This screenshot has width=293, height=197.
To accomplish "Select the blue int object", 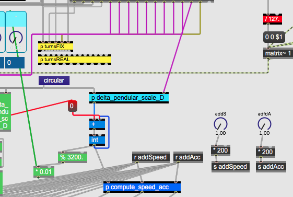I will coord(97,140).
